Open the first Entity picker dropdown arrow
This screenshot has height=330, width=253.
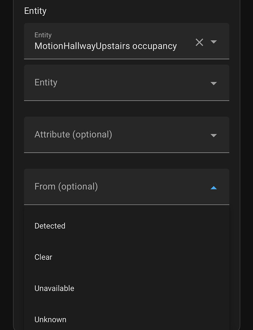point(213,42)
